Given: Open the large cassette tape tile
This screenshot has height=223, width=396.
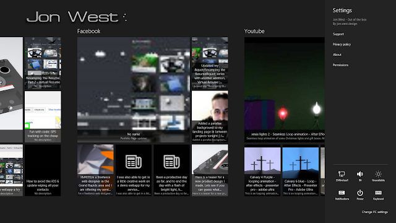Looking at the screenshot, I should pos(11,90).
